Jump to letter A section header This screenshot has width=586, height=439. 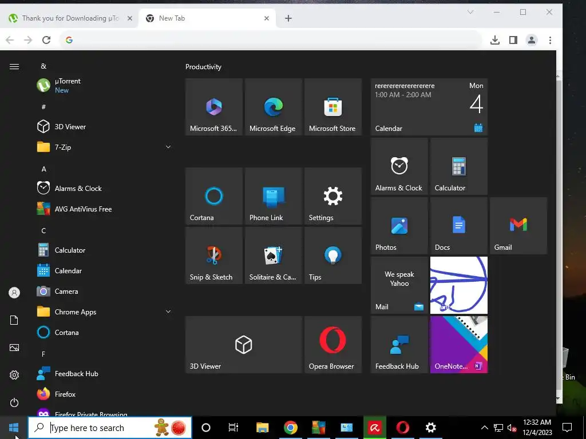click(43, 169)
